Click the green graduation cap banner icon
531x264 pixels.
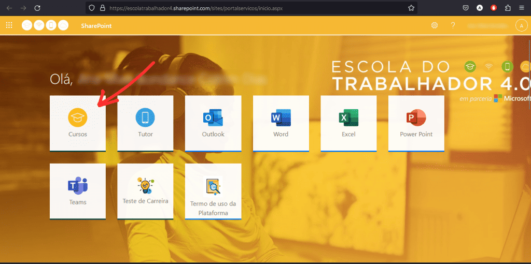click(x=470, y=67)
